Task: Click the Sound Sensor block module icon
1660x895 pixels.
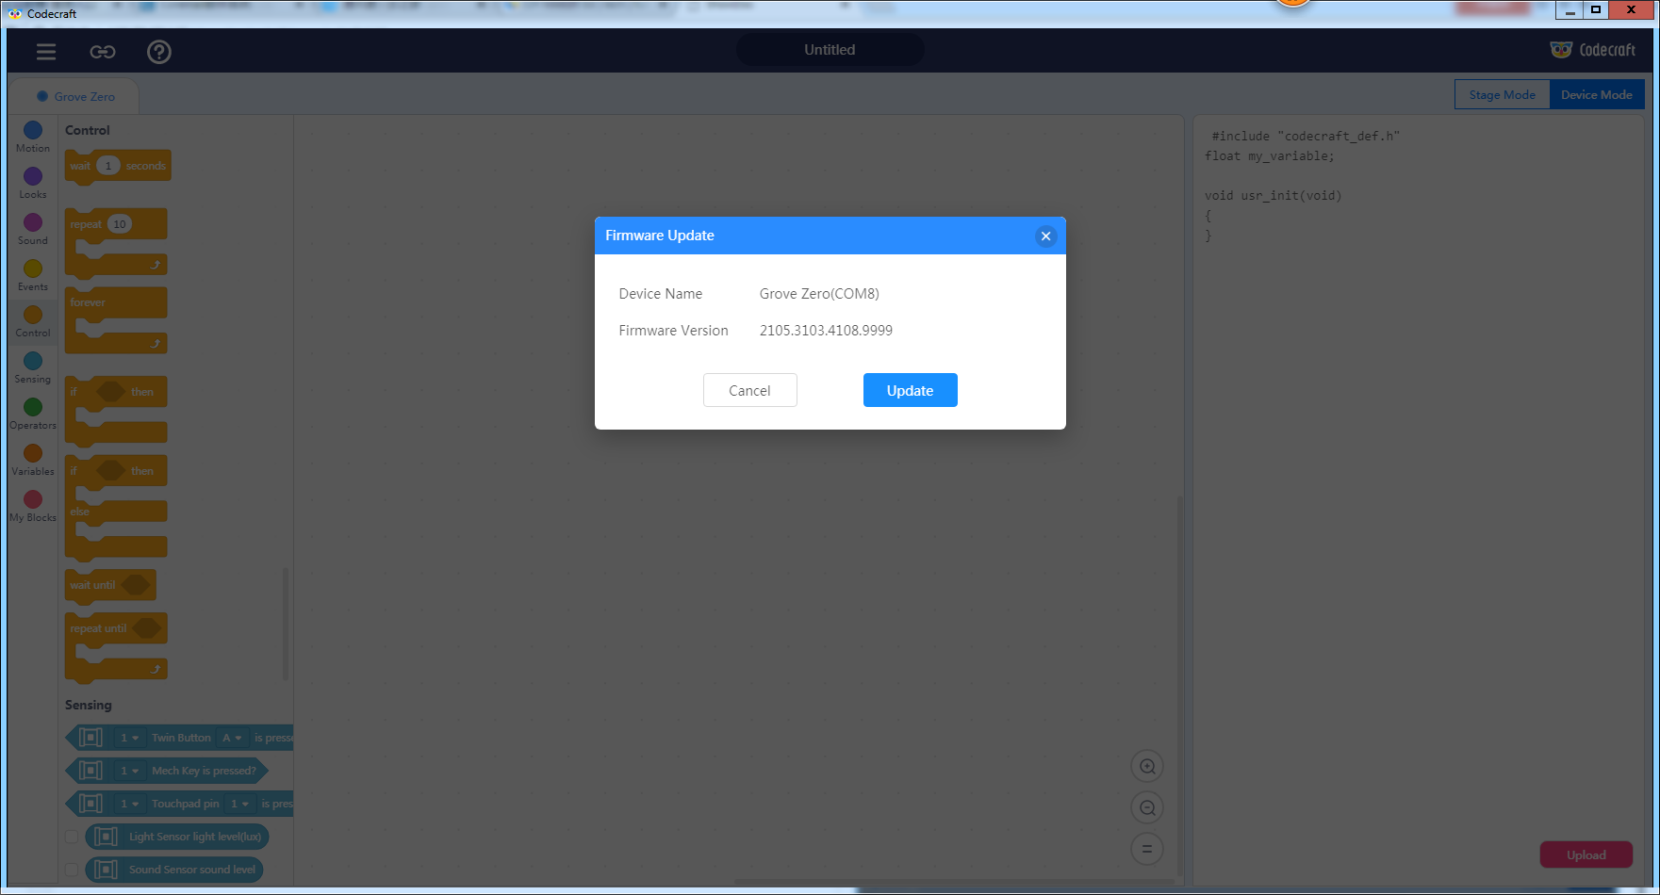Action: click(106, 870)
